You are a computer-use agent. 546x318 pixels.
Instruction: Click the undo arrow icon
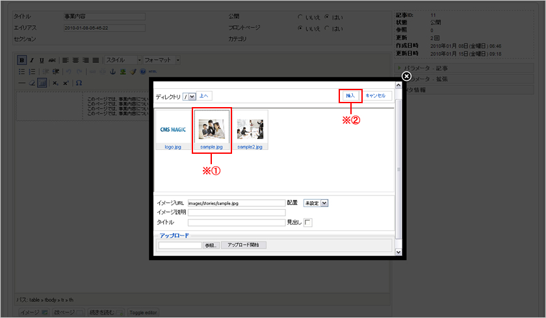(x=69, y=71)
